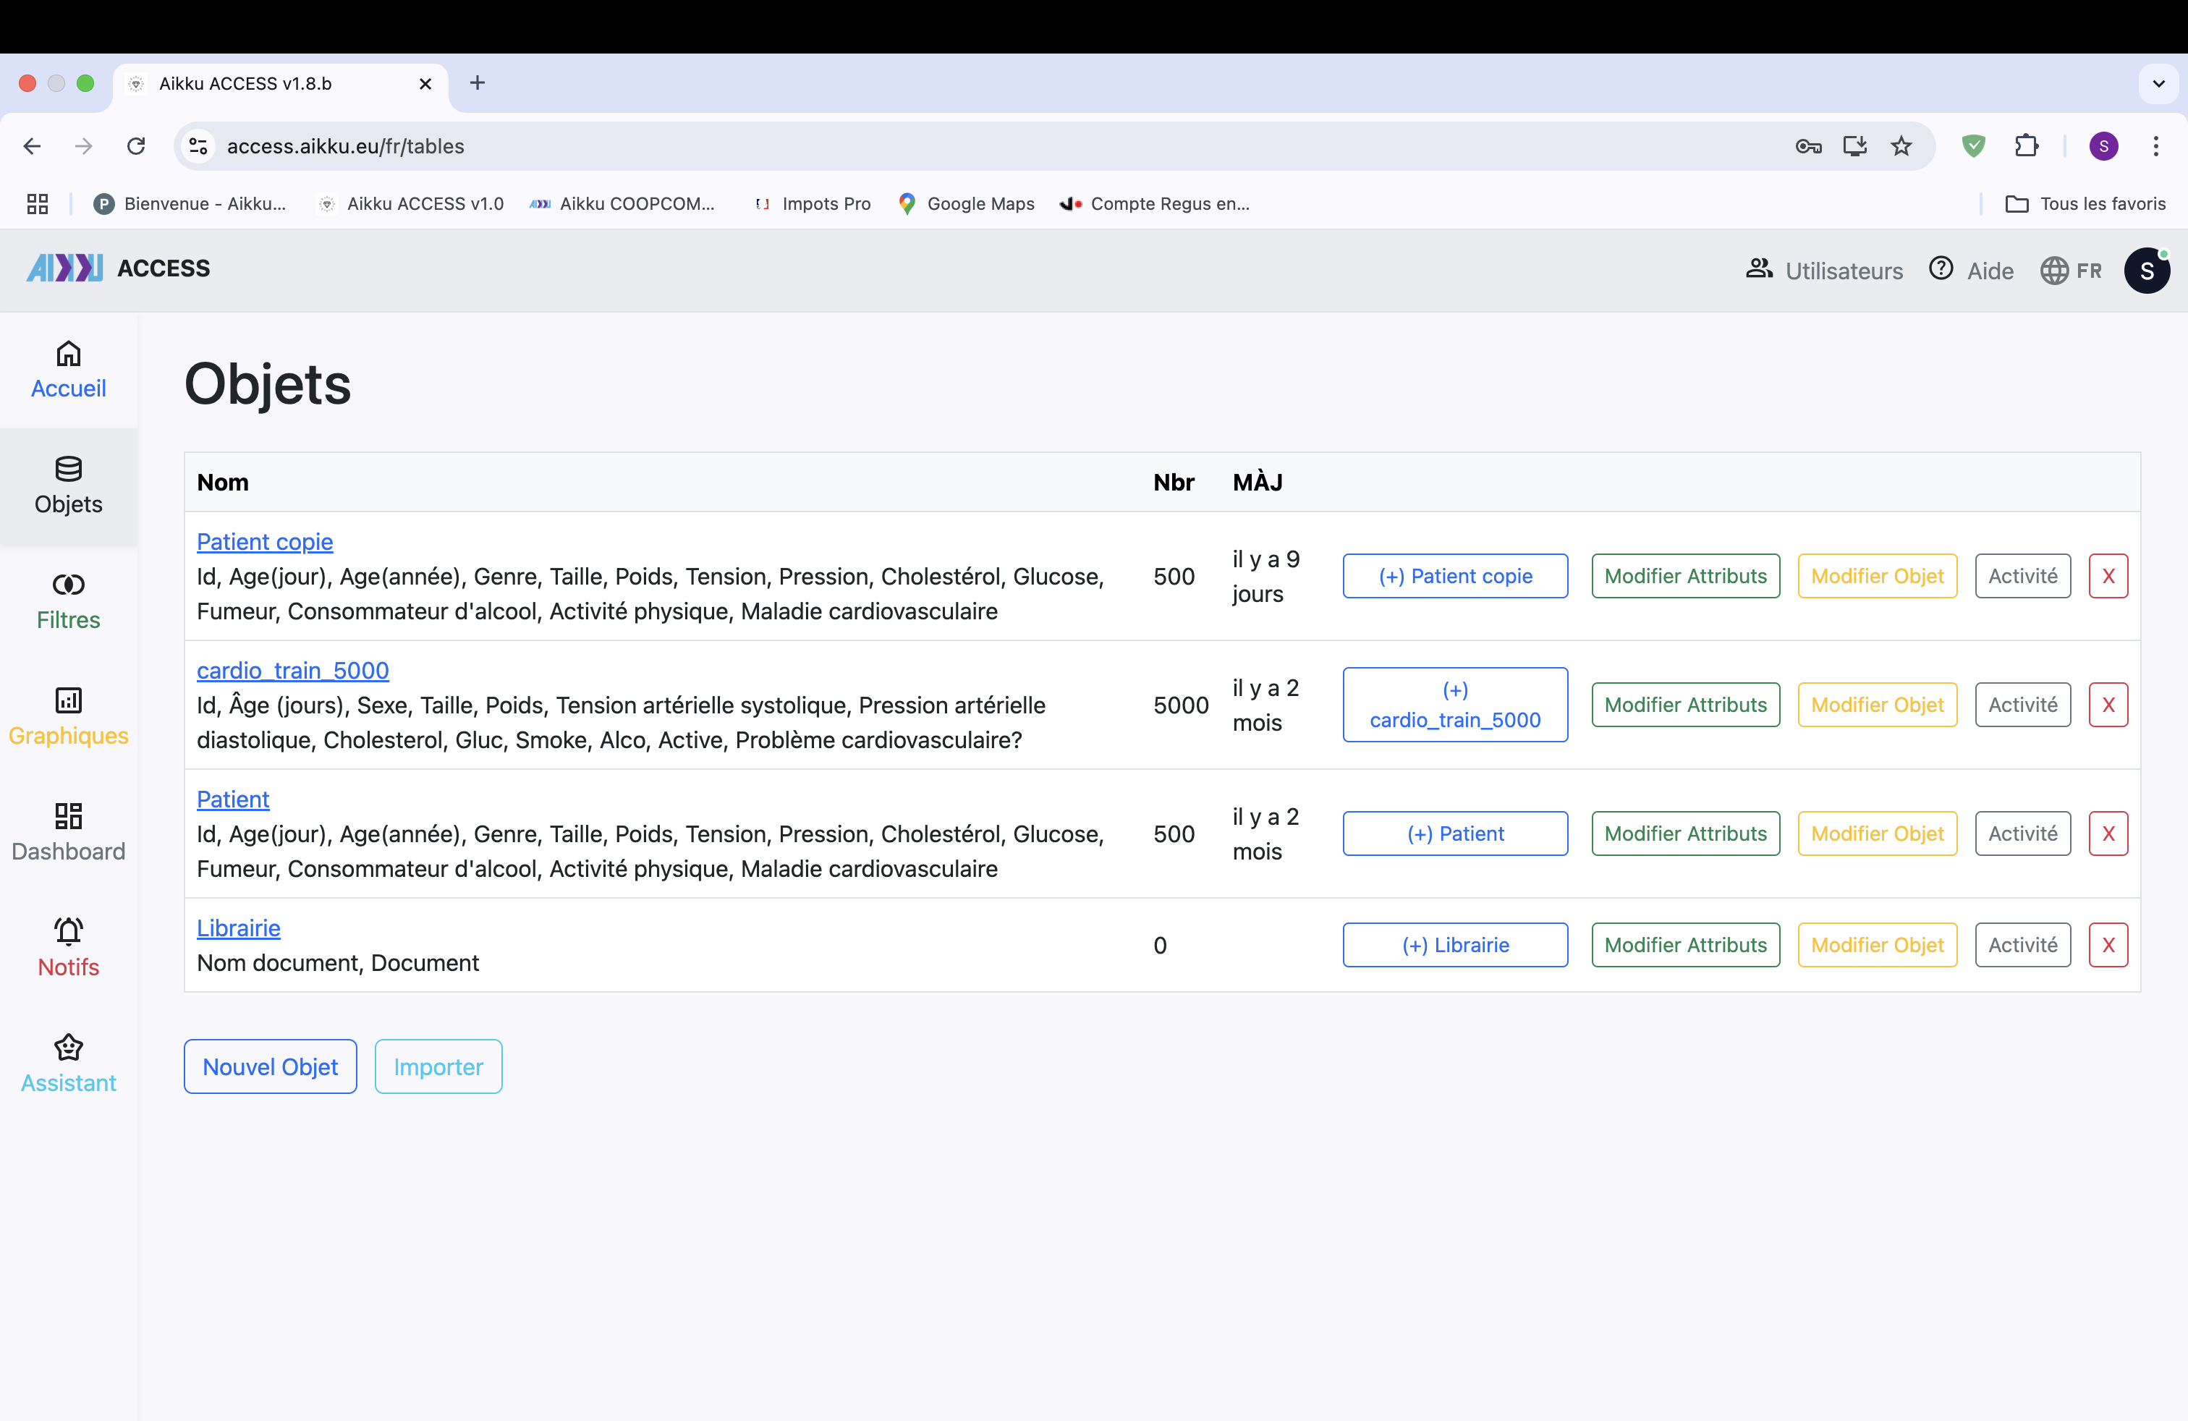Viewport: 2188px width, 1421px height.
Task: View Activité for cardio_train_5000
Action: click(x=2022, y=704)
